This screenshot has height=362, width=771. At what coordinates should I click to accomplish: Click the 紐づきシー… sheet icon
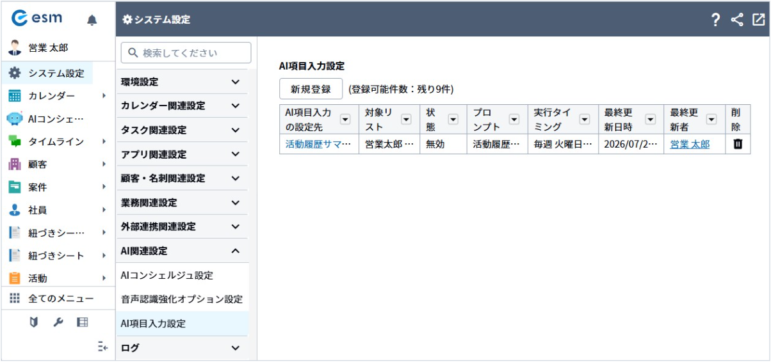tap(15, 233)
